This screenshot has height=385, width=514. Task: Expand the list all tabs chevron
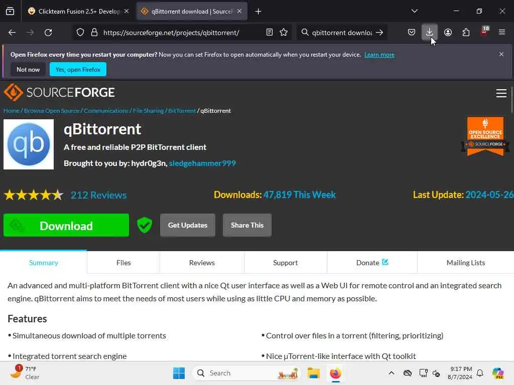415,11
